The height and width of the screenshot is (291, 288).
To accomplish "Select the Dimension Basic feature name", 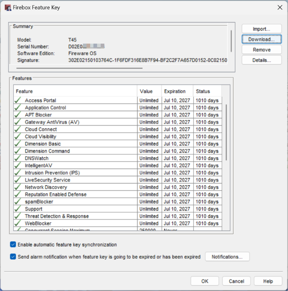I will tap(43, 144).
